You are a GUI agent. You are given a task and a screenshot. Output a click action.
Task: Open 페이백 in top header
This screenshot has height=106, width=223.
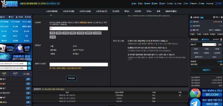[x=147, y=4]
